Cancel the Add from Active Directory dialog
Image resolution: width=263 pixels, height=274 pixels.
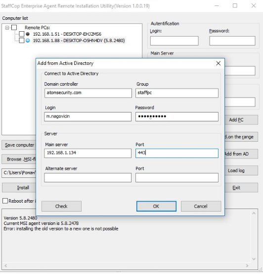click(201, 206)
